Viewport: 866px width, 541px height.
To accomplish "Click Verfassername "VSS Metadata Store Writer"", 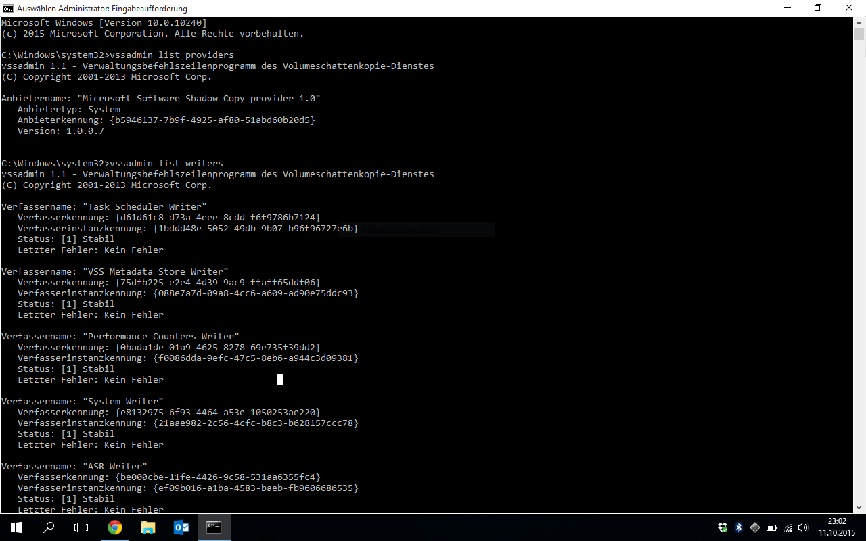I will [115, 271].
